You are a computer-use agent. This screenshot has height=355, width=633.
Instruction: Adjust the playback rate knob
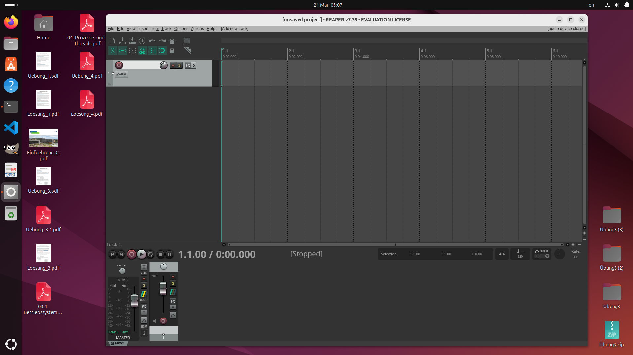[560, 254]
